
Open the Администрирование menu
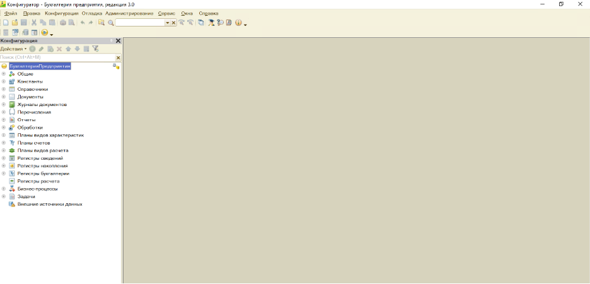pos(129,13)
